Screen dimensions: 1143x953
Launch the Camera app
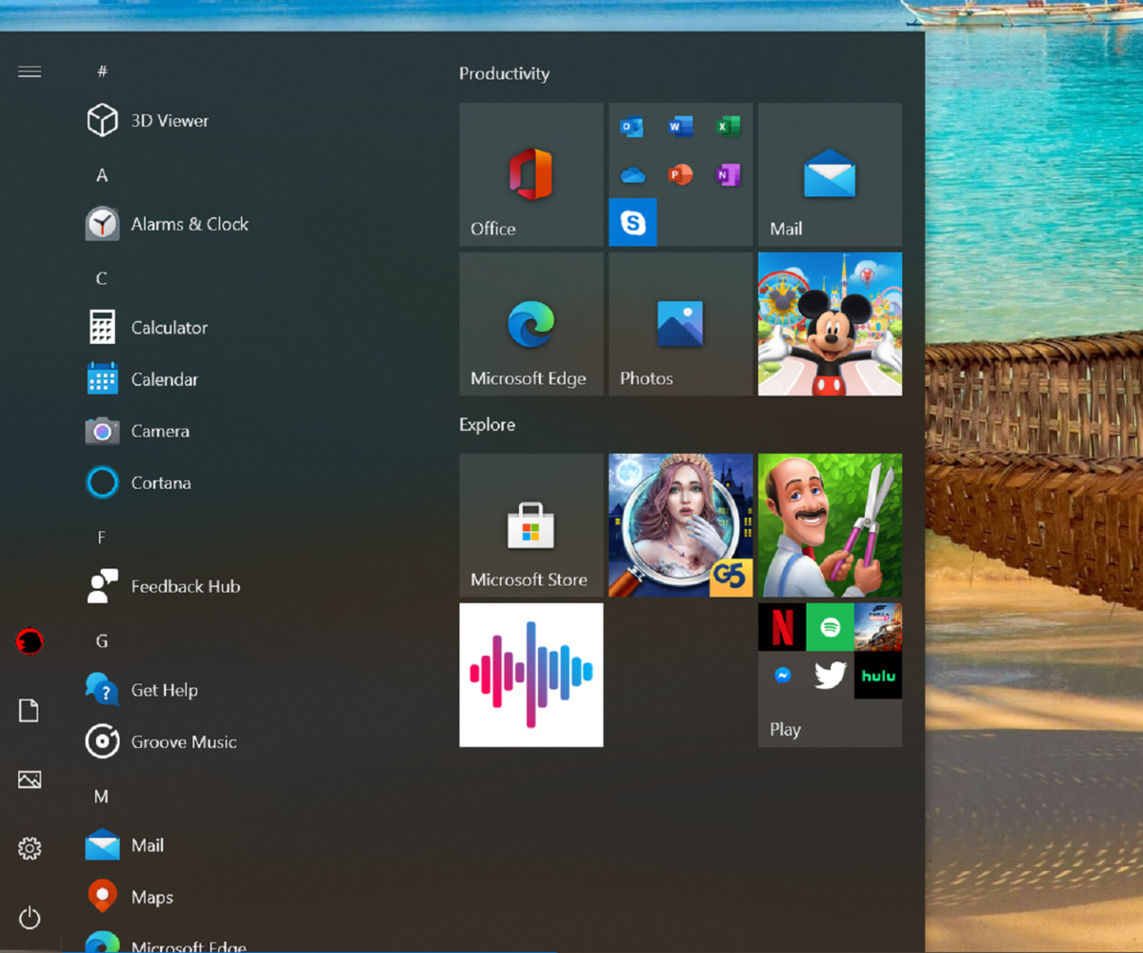click(159, 431)
